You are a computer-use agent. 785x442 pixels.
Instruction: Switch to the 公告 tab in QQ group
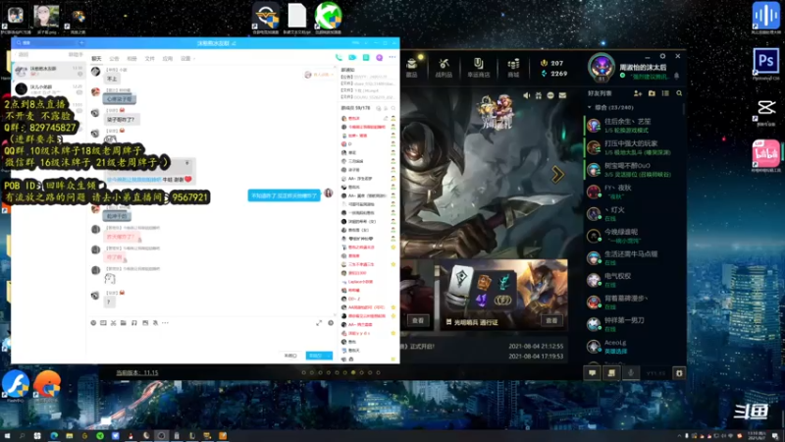tap(114, 59)
